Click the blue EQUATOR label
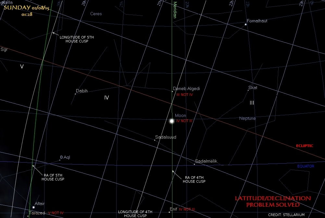The image size is (325, 218). point(306,166)
